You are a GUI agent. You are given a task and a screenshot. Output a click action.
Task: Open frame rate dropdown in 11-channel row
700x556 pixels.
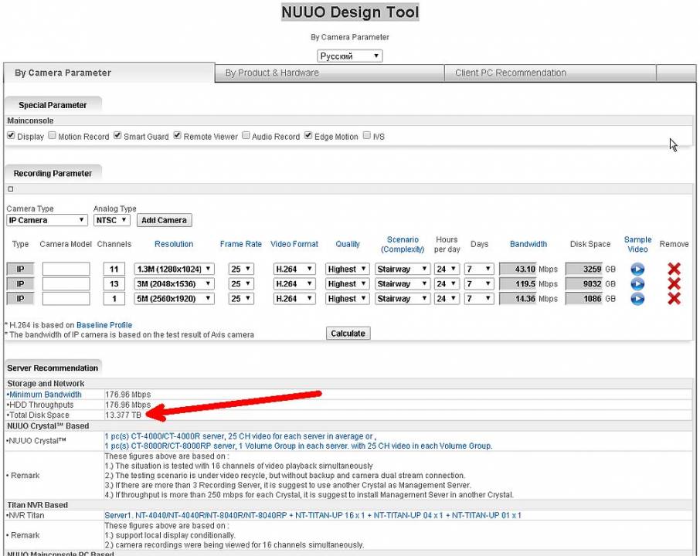click(241, 269)
